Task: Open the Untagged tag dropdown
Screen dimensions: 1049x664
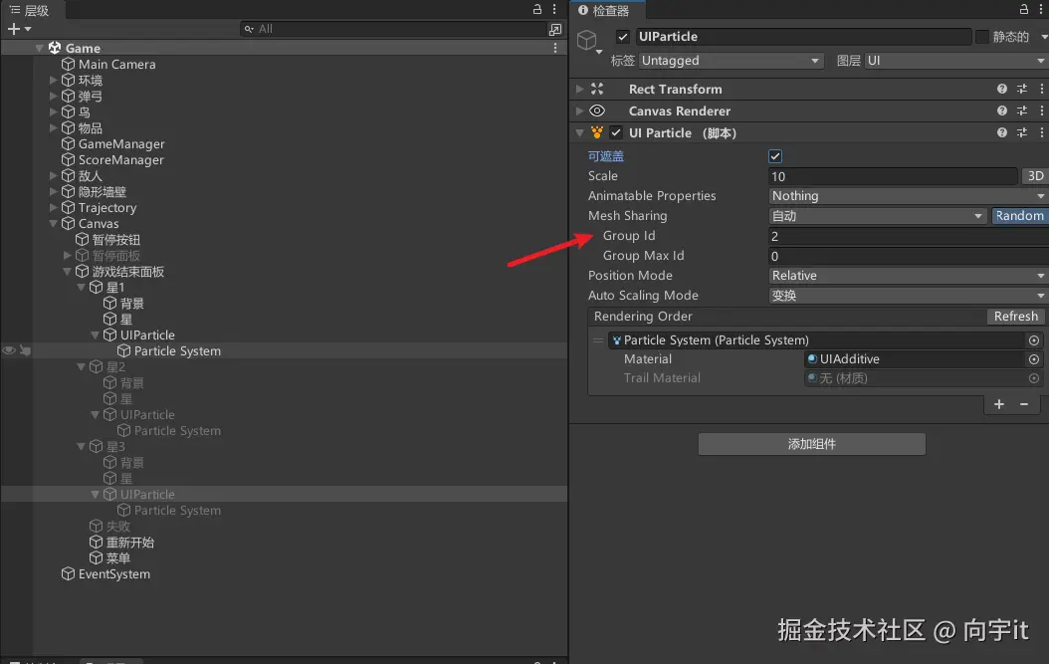Action: [731, 61]
